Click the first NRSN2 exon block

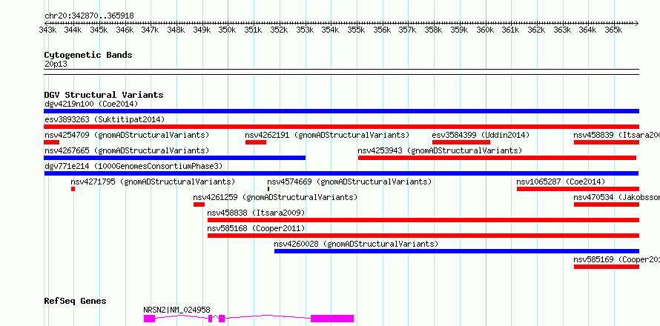[x=149, y=319]
